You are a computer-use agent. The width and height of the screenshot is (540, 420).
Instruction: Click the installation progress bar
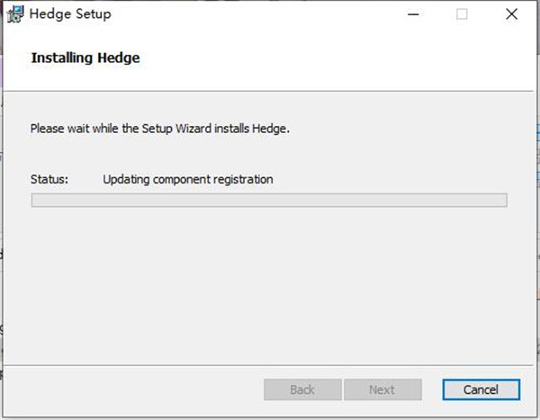pyautogui.click(x=269, y=200)
